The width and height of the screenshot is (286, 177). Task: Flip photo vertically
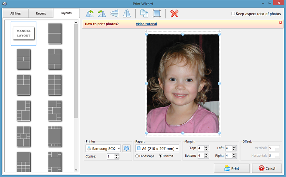(x=114, y=13)
